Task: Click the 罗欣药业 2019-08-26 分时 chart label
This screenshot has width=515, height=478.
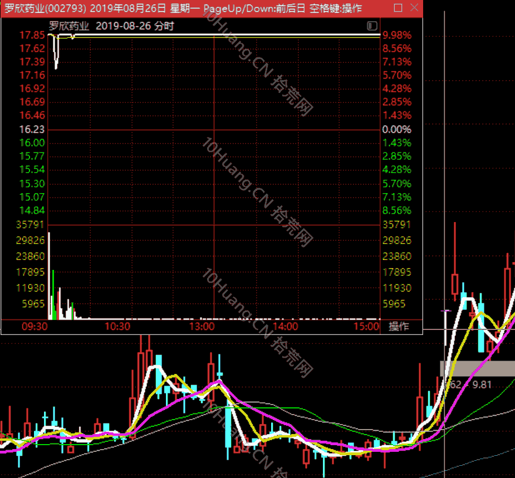Action: click(111, 26)
